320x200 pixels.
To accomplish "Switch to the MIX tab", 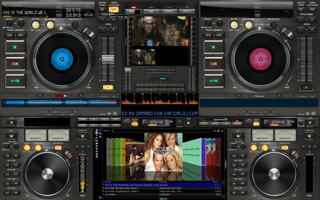I will [151, 12].
